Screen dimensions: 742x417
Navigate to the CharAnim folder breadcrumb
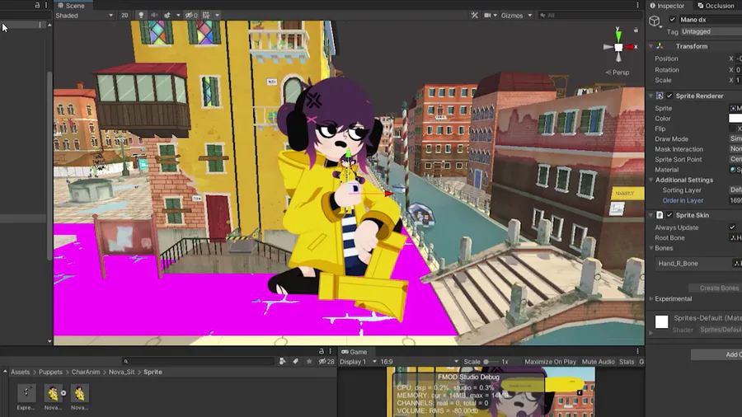(86, 372)
